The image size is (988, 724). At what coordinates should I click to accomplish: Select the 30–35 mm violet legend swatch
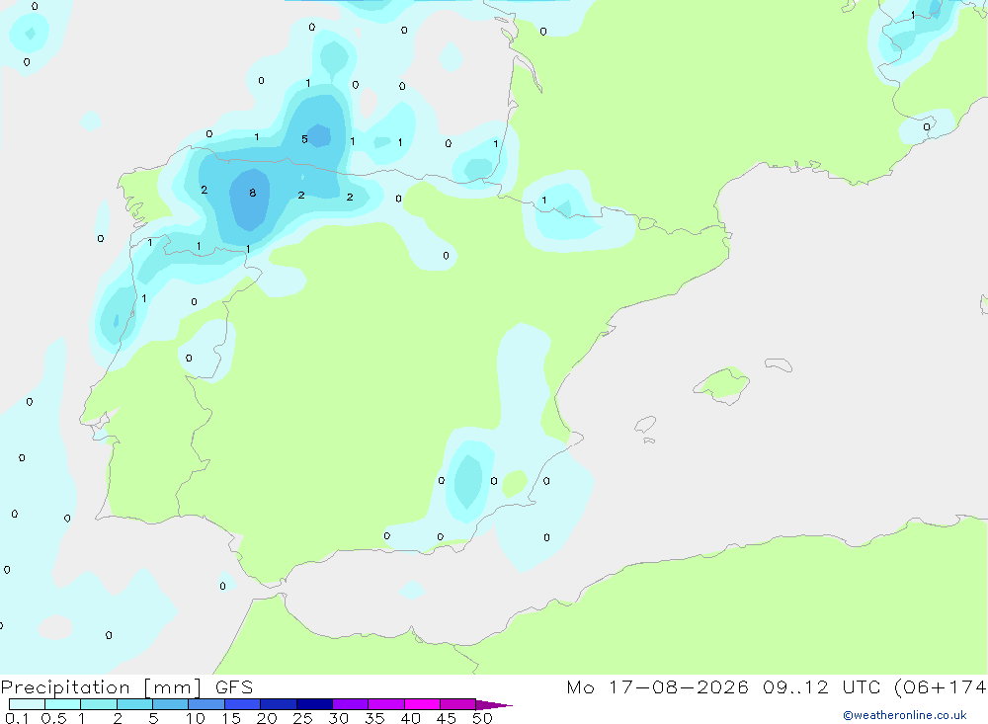[351, 704]
